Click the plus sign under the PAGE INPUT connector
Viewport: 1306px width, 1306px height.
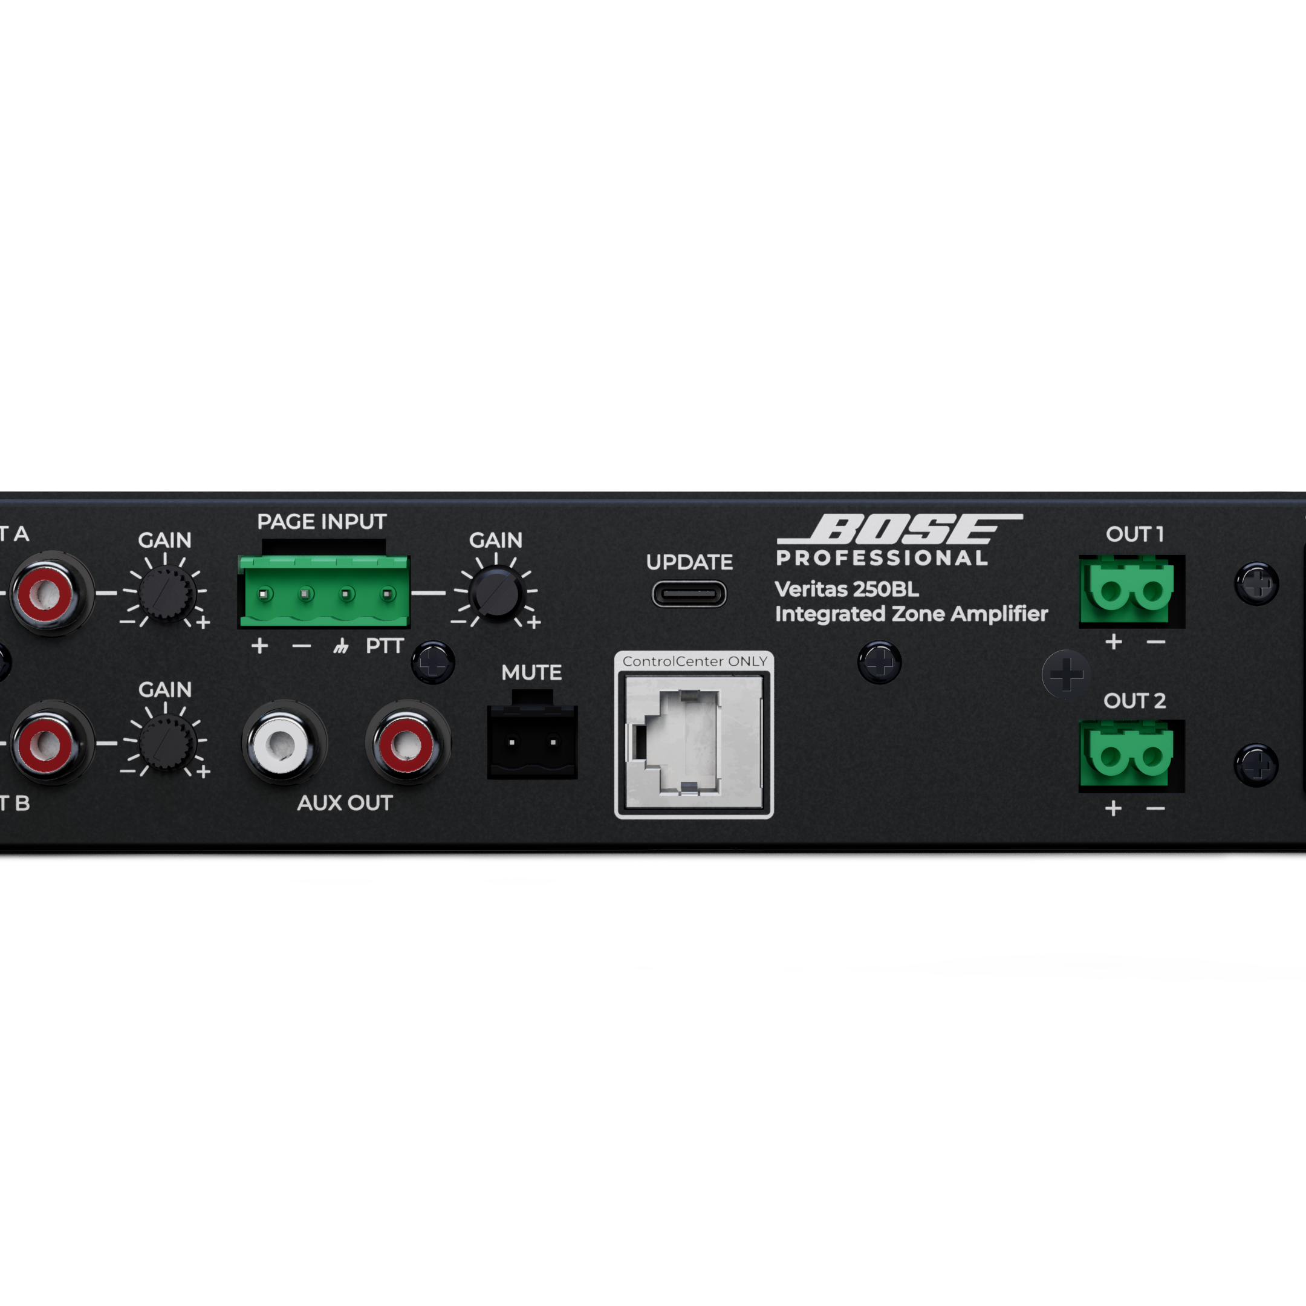(259, 646)
